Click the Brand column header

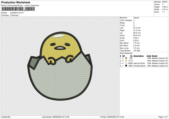(x=155, y=56)
